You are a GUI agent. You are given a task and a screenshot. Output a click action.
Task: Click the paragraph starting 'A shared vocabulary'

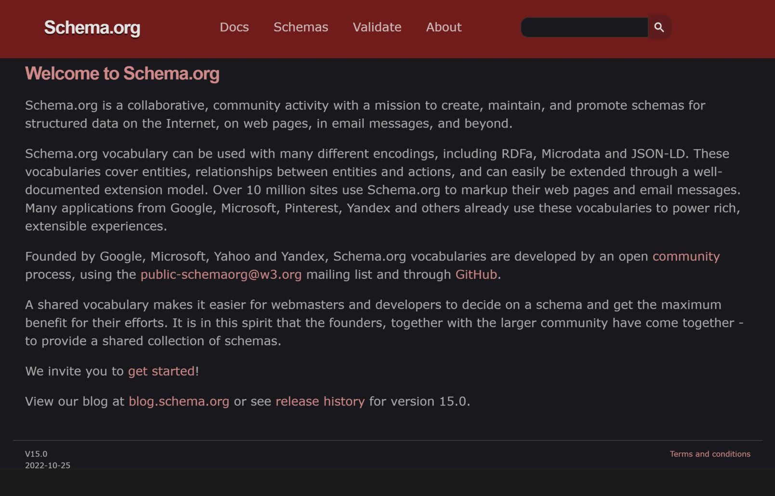(384, 323)
